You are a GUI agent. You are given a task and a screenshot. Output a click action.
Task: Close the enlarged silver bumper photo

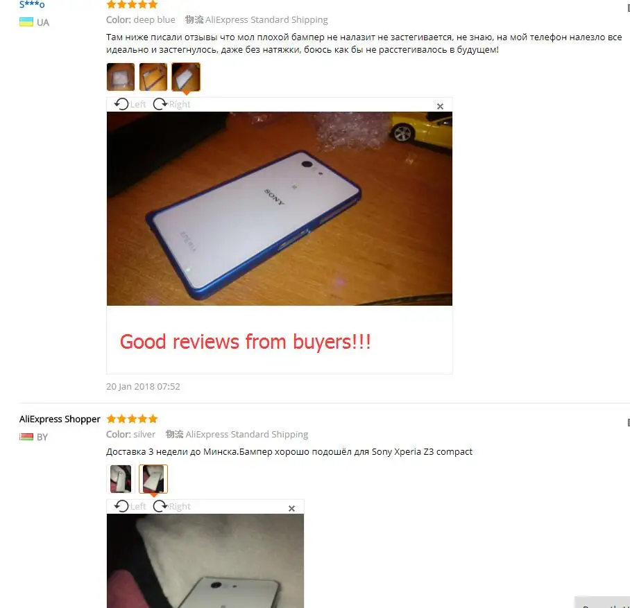click(291, 508)
